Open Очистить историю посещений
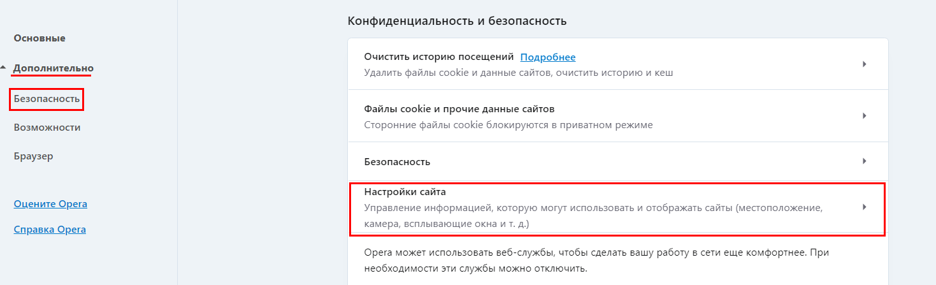Viewport: 936px width, 285px height. tap(439, 57)
